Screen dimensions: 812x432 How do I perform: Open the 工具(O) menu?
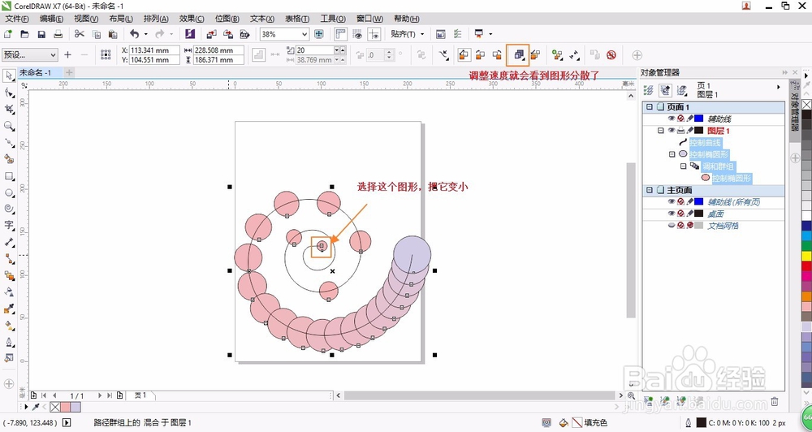tap(333, 18)
